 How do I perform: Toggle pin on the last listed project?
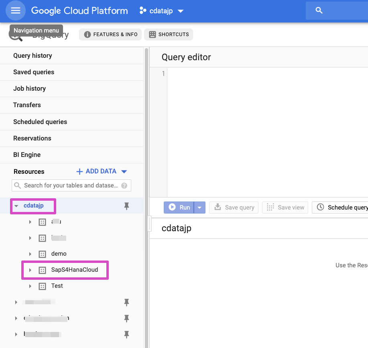126,334
